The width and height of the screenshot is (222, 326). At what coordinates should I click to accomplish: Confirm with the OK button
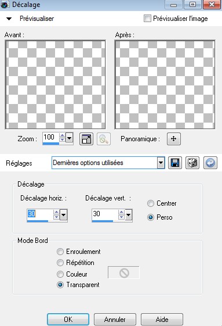tap(68, 319)
